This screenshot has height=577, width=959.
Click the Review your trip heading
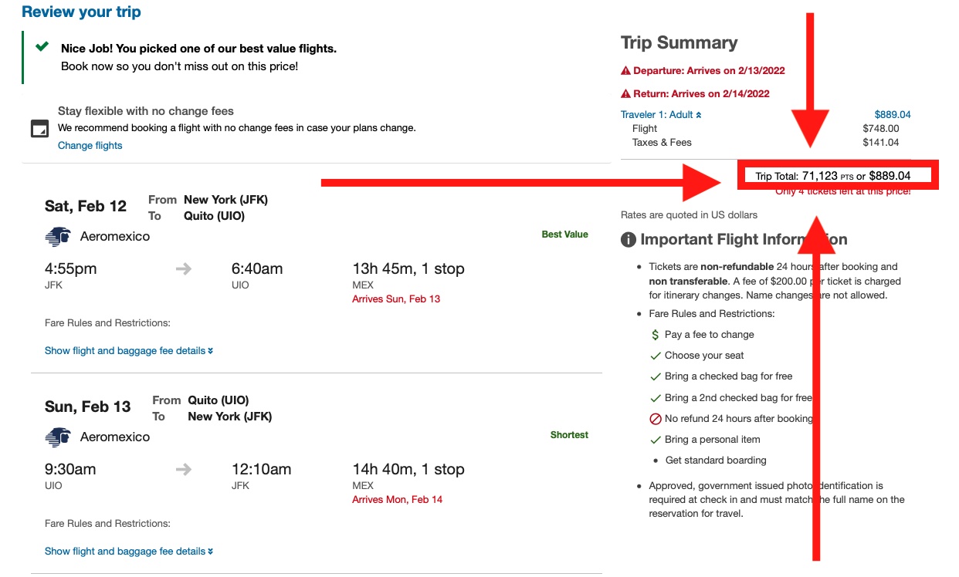(x=81, y=12)
